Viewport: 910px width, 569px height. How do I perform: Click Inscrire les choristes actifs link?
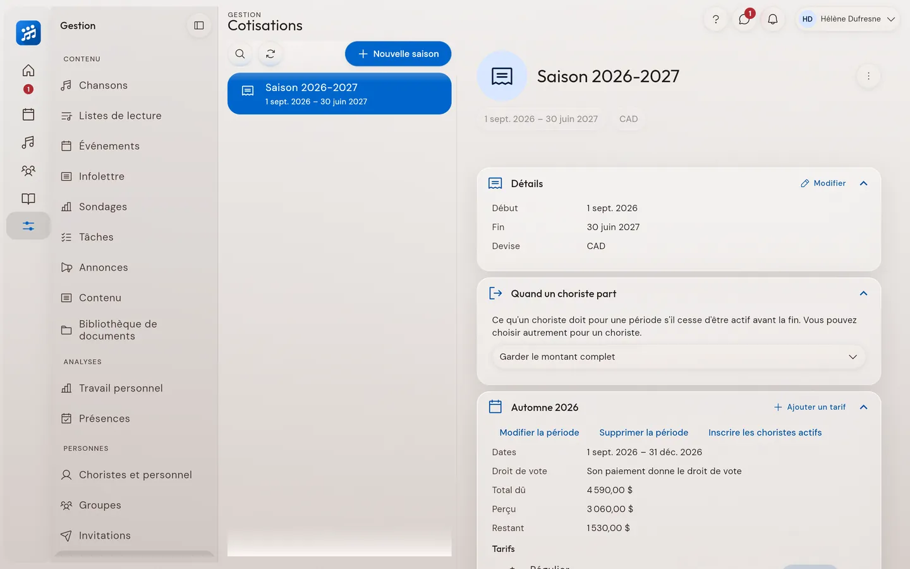click(x=765, y=432)
